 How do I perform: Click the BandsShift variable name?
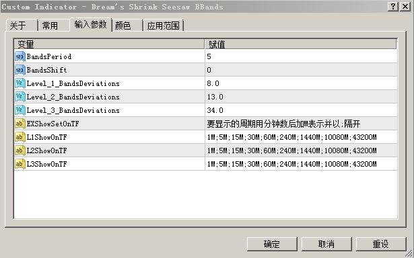[x=46, y=70]
